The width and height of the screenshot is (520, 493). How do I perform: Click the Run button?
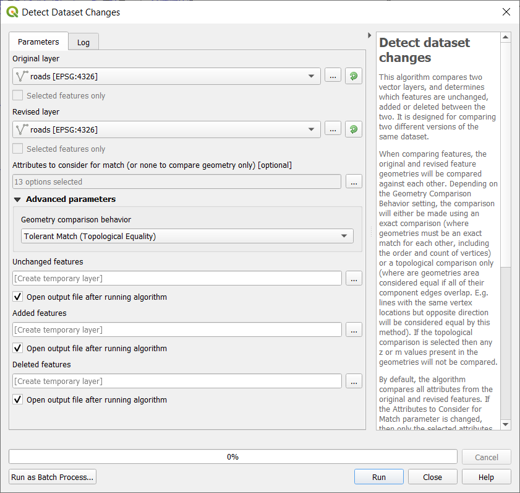[378, 477]
